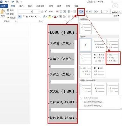This screenshot has height=126, width=122.
Task: Open the 文件 tab
Action: 4,6
